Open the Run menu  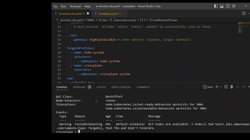63,6
